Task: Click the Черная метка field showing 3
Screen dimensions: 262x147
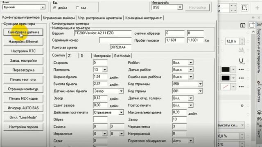Action: point(179,127)
